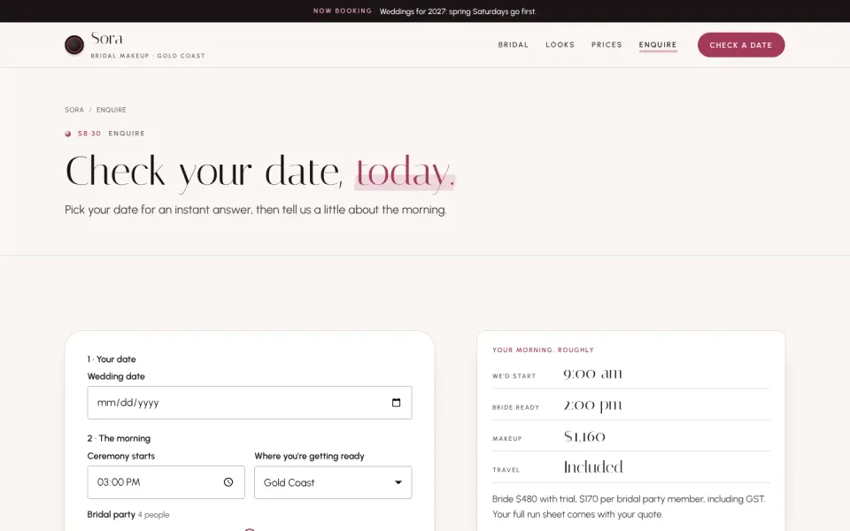Screen dimensions: 850x531
Task: Click the Enquire breadcrumb text
Action: tap(112, 110)
